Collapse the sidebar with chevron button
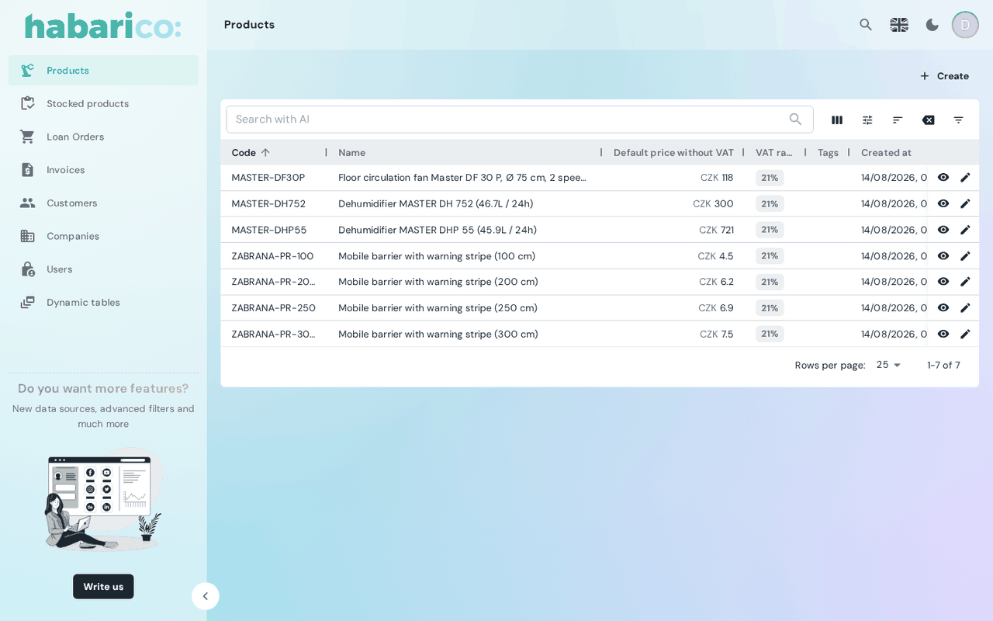993x621 pixels. (x=206, y=596)
